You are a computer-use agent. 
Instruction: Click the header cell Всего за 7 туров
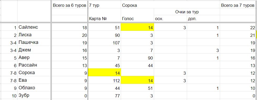(x=238, y=5)
